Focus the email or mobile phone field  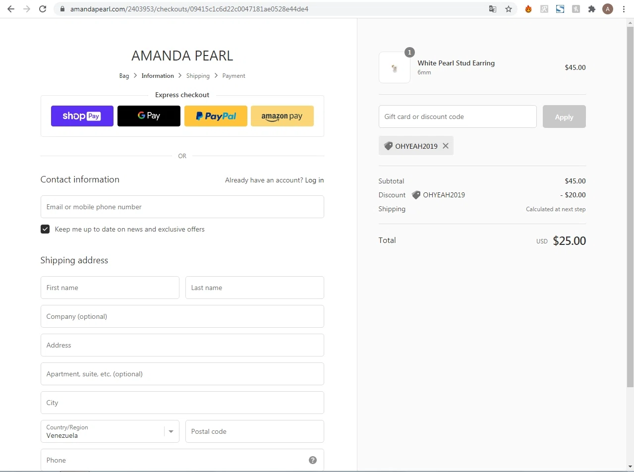coord(182,207)
